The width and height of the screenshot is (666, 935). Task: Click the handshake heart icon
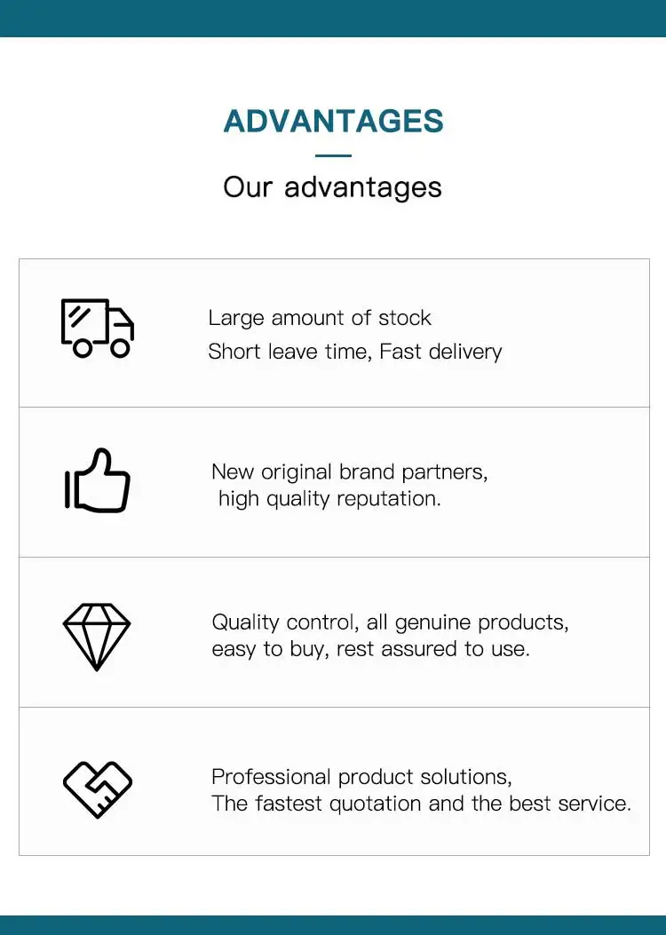pos(97,789)
